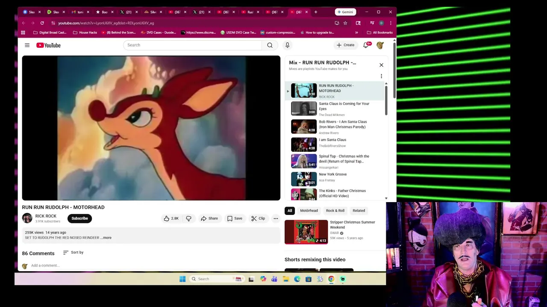Select the Rock & Roll filter chip
The image size is (547, 307).
point(335,211)
